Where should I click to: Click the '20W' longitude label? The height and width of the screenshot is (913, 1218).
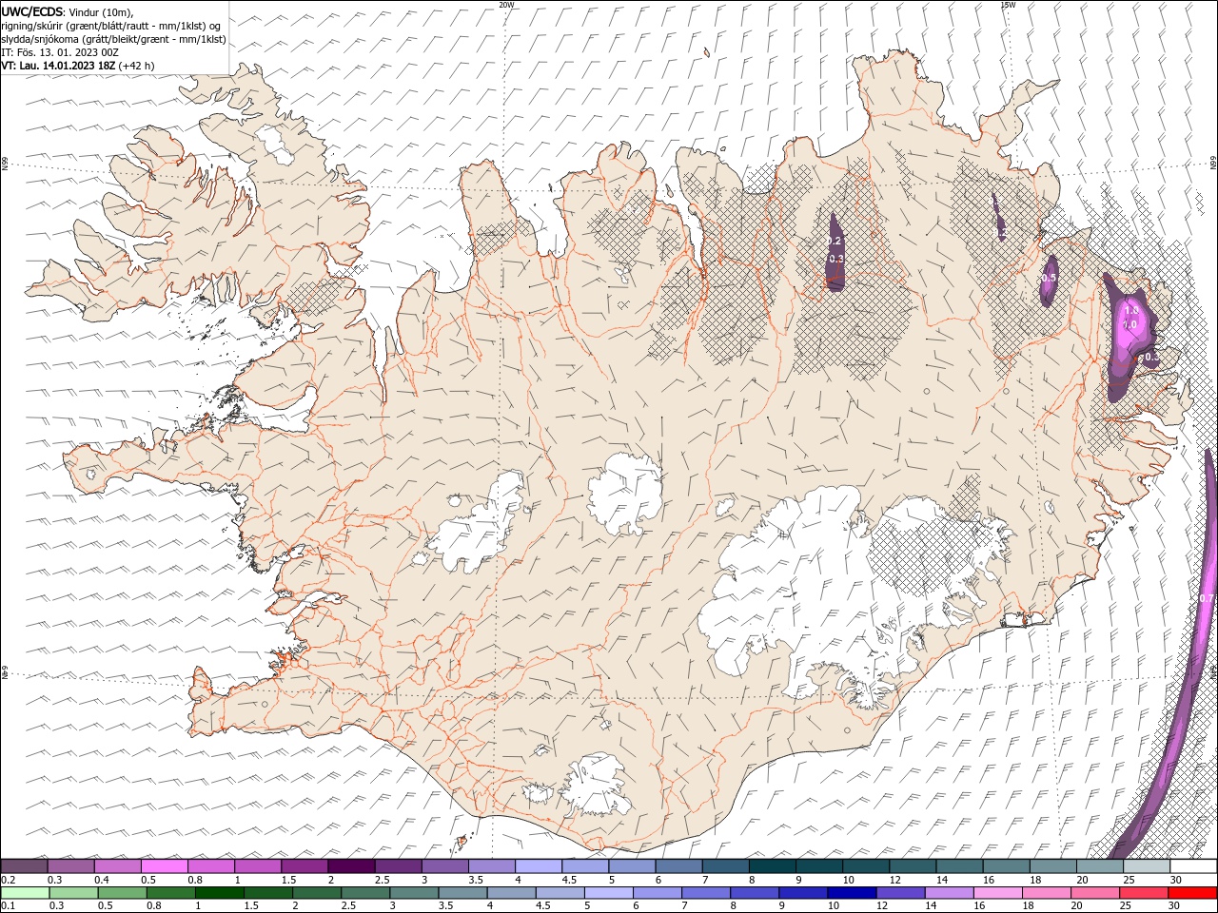tap(506, 5)
